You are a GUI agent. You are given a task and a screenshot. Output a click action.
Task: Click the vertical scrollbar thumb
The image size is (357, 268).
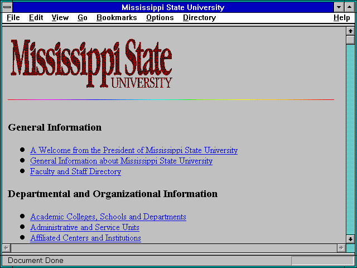pos(350,40)
